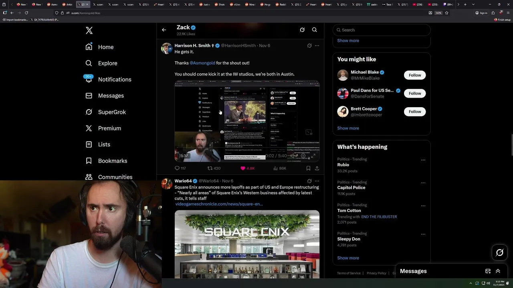Expand the Messages drawer
The height and width of the screenshot is (288, 513).
pyautogui.click(x=498, y=271)
